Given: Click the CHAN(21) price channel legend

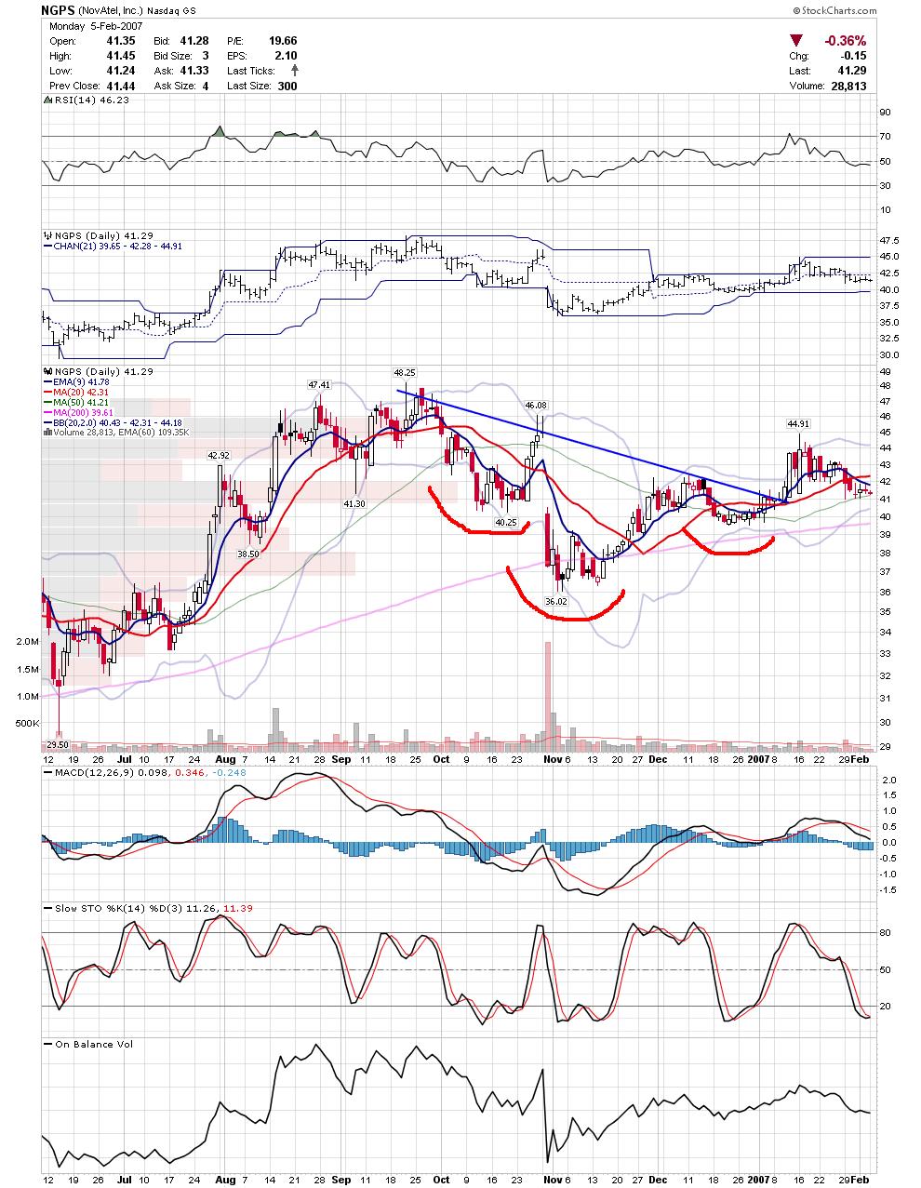Looking at the screenshot, I should 119,246.
